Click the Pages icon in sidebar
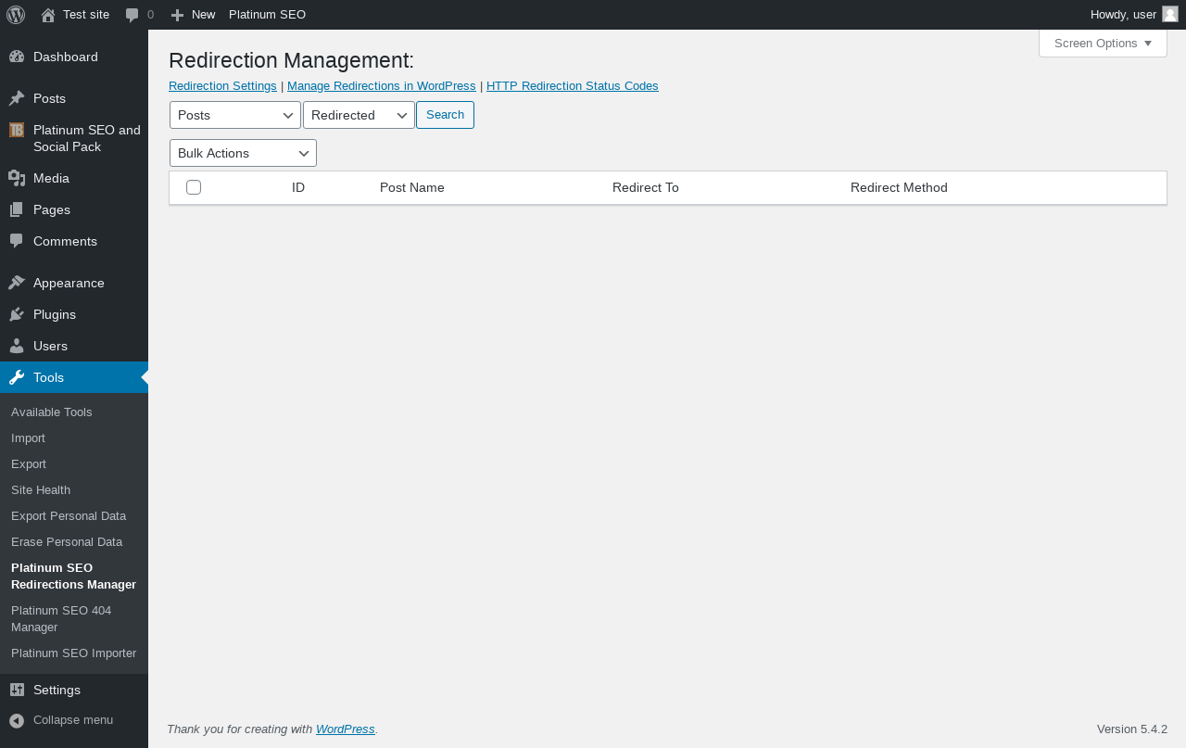 (17, 209)
